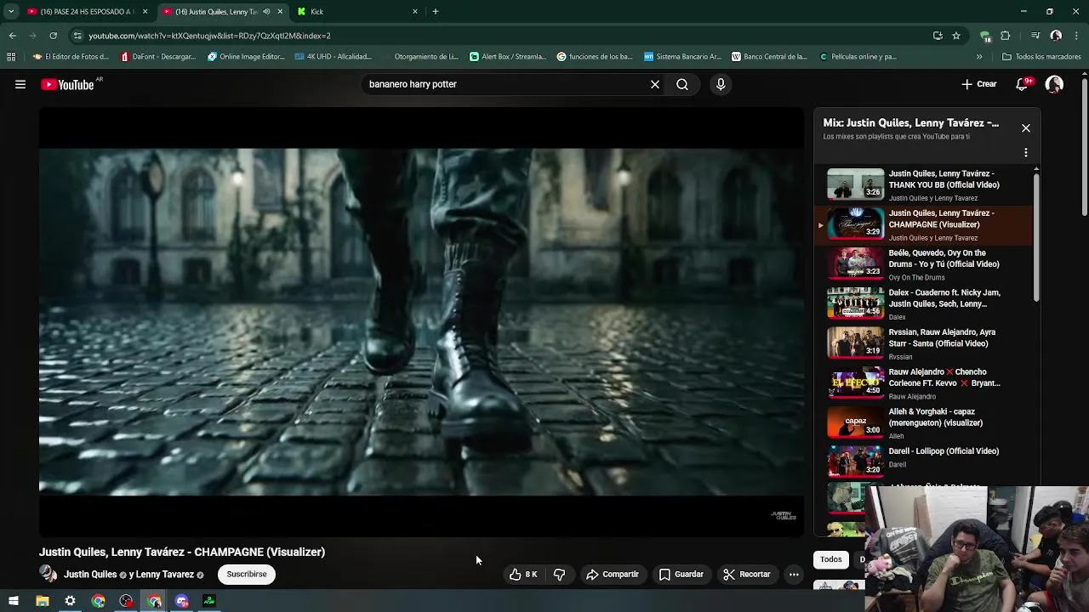Open the apps grid in bookmarks bar

pyautogui.click(x=11, y=57)
